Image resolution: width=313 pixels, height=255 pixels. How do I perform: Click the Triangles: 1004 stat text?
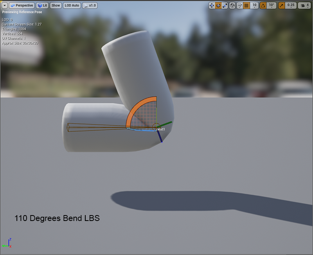[x=14, y=29]
